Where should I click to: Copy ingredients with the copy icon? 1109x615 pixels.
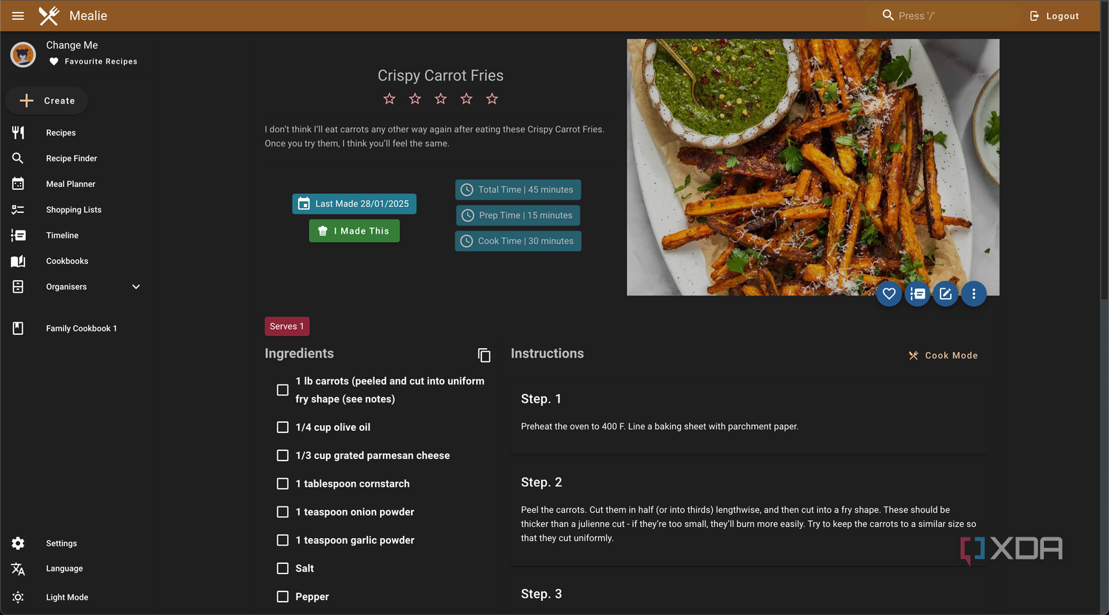tap(484, 356)
